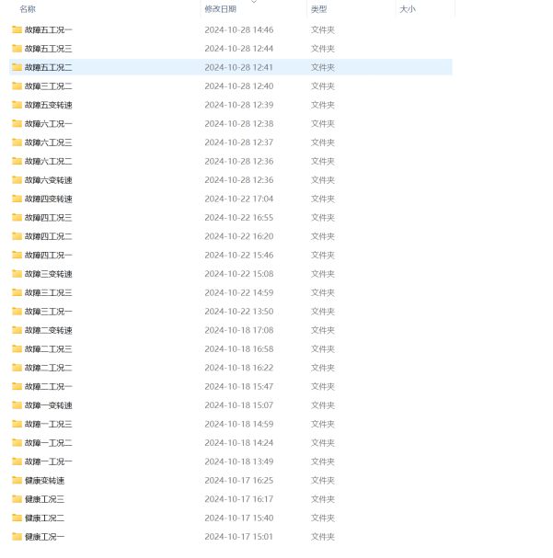This screenshot has height=558, width=553.
Task: Select the 故障五变转速 folder icon
Action: tap(17, 105)
